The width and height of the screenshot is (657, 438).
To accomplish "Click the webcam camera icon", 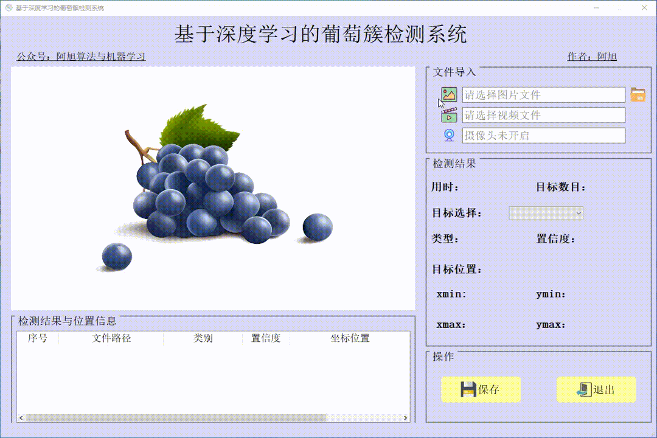I will tap(449, 135).
